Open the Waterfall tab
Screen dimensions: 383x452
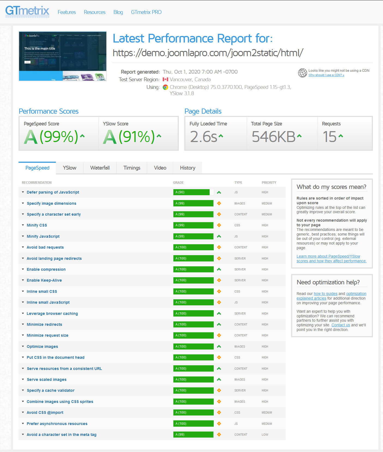[x=100, y=168]
